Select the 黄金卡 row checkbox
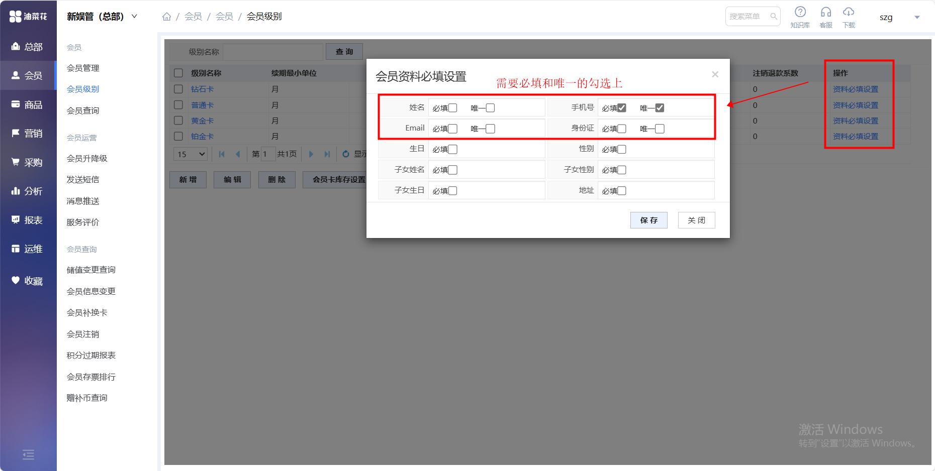This screenshot has width=935, height=471. point(178,121)
